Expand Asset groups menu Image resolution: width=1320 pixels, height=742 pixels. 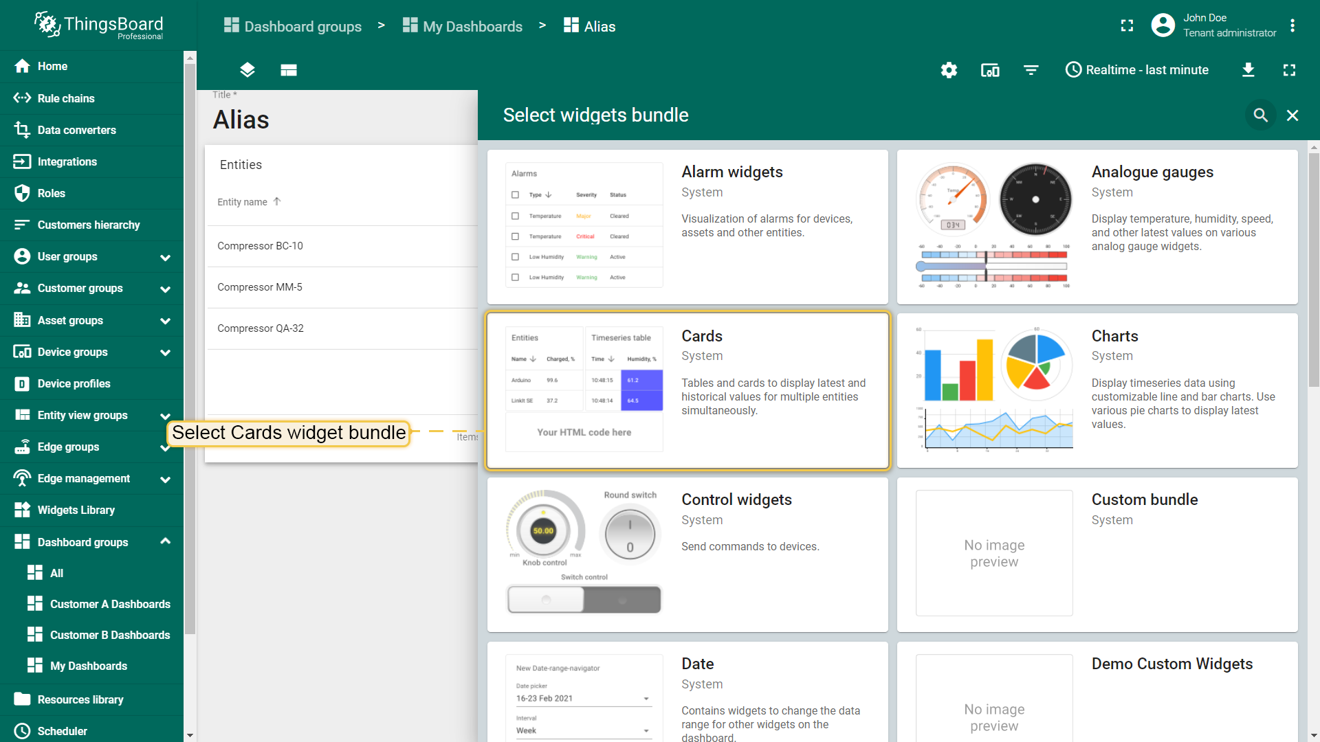[165, 320]
